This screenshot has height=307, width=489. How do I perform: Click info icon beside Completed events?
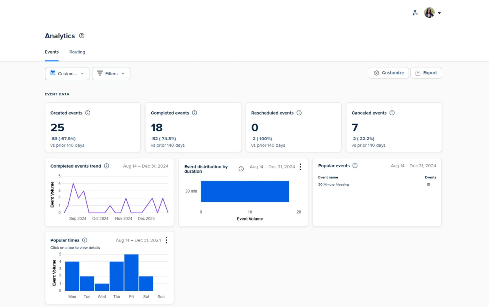pos(194,113)
